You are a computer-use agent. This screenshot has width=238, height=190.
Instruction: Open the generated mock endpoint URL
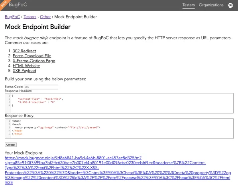pyautogui.click(x=118, y=170)
